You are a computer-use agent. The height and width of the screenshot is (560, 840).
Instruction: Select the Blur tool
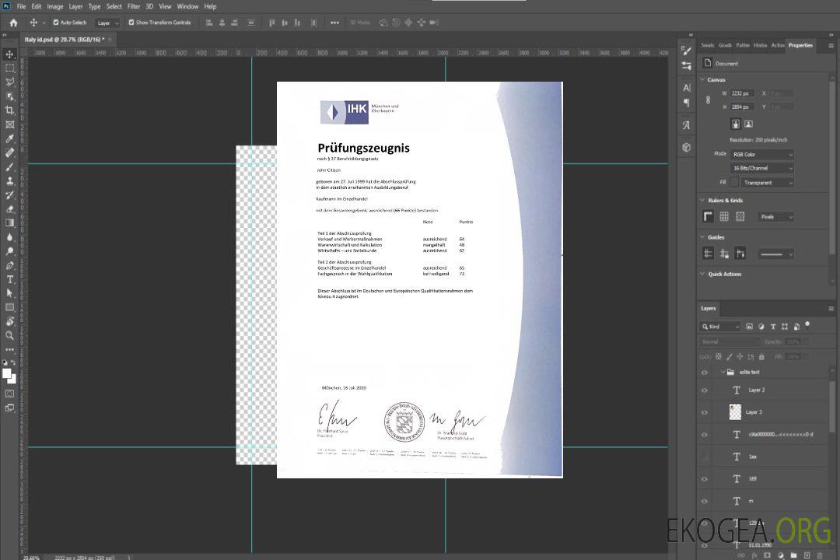pos(9,237)
